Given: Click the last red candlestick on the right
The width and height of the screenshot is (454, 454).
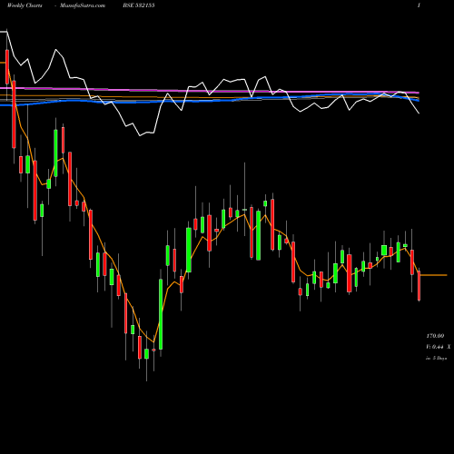Looking at the screenshot, I should pyautogui.click(x=419, y=286).
